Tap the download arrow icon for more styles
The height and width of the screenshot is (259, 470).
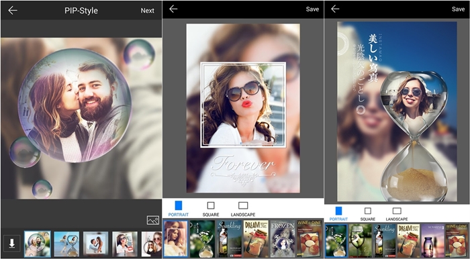coord(11,243)
